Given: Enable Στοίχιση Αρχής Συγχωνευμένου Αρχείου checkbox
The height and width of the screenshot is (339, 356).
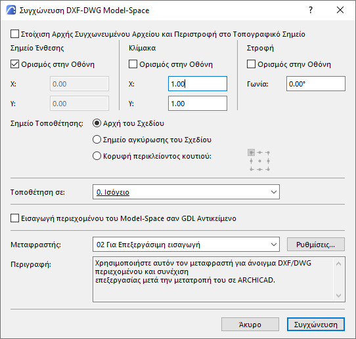Looking at the screenshot, I should pyautogui.click(x=14, y=34).
